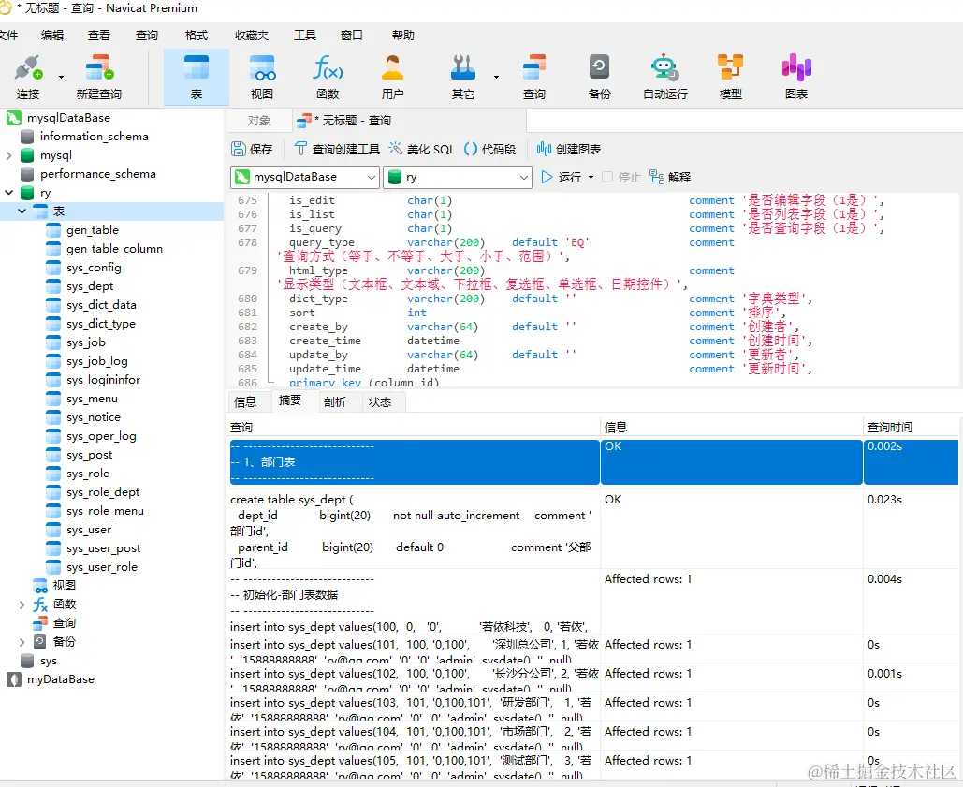Select the create table sys_dept result row

(x=594, y=531)
